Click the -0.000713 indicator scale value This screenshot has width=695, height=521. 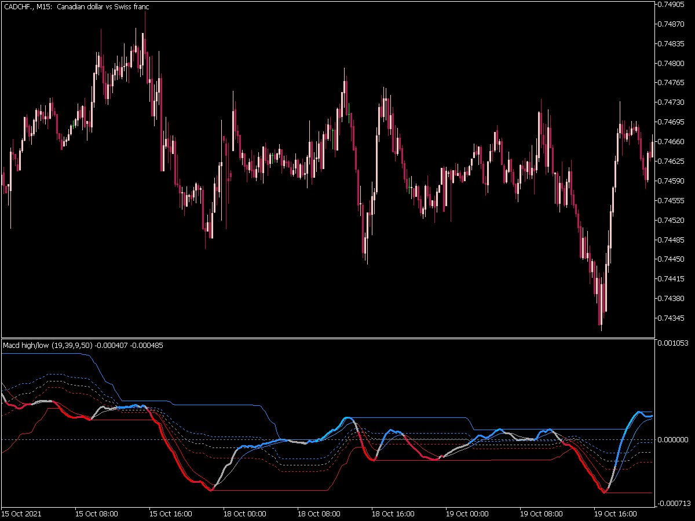(x=673, y=503)
